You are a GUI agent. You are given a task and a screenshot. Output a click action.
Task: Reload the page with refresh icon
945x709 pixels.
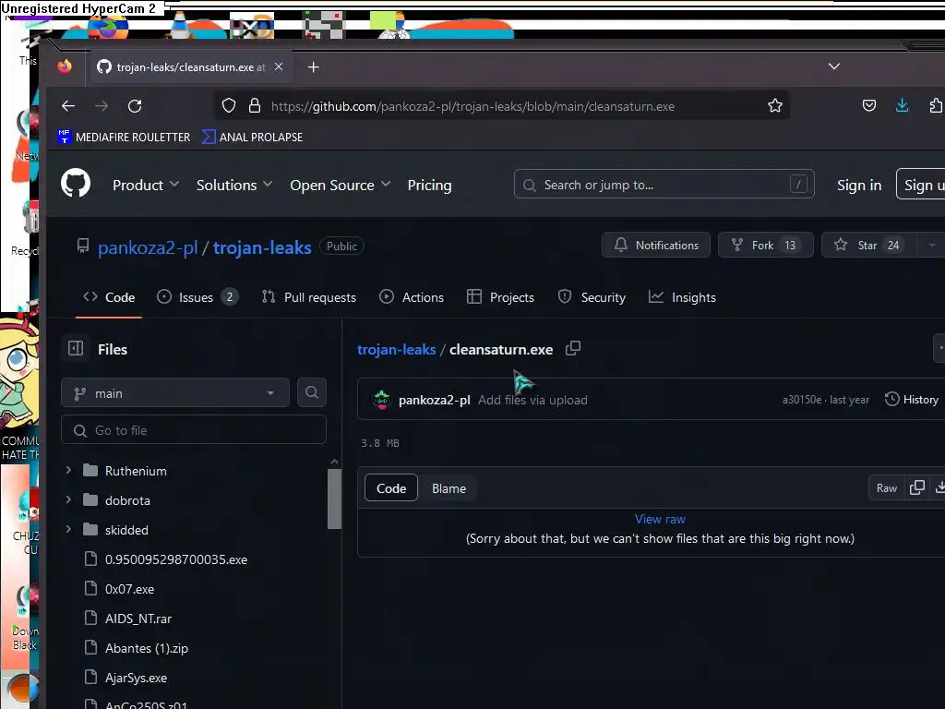pyautogui.click(x=135, y=106)
